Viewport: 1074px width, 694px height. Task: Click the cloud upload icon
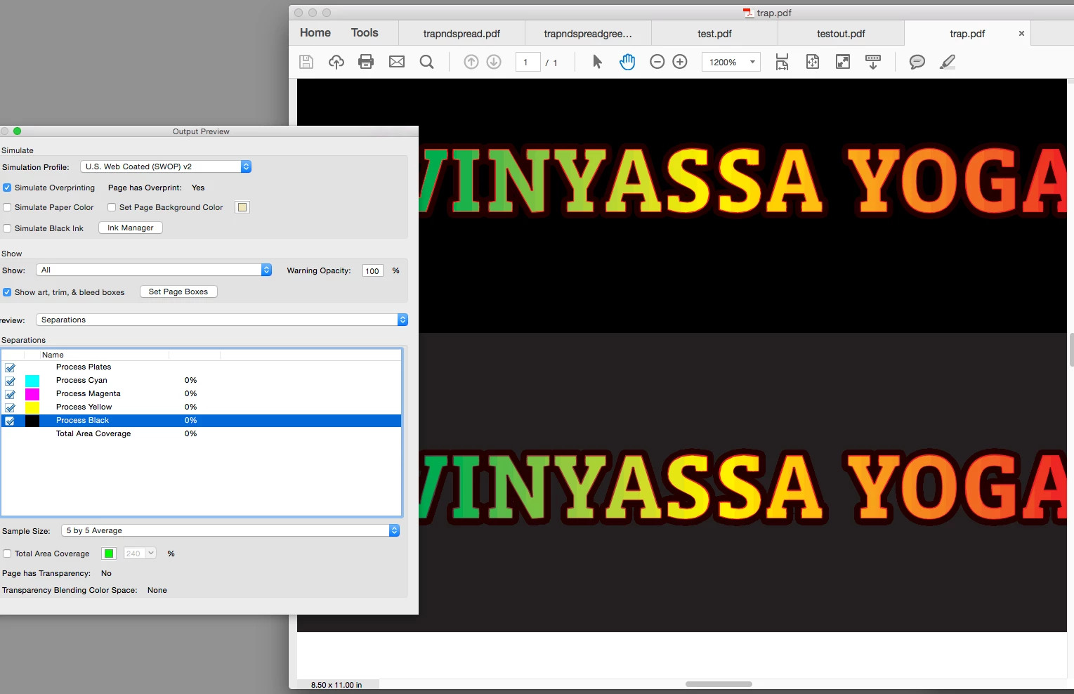336,62
